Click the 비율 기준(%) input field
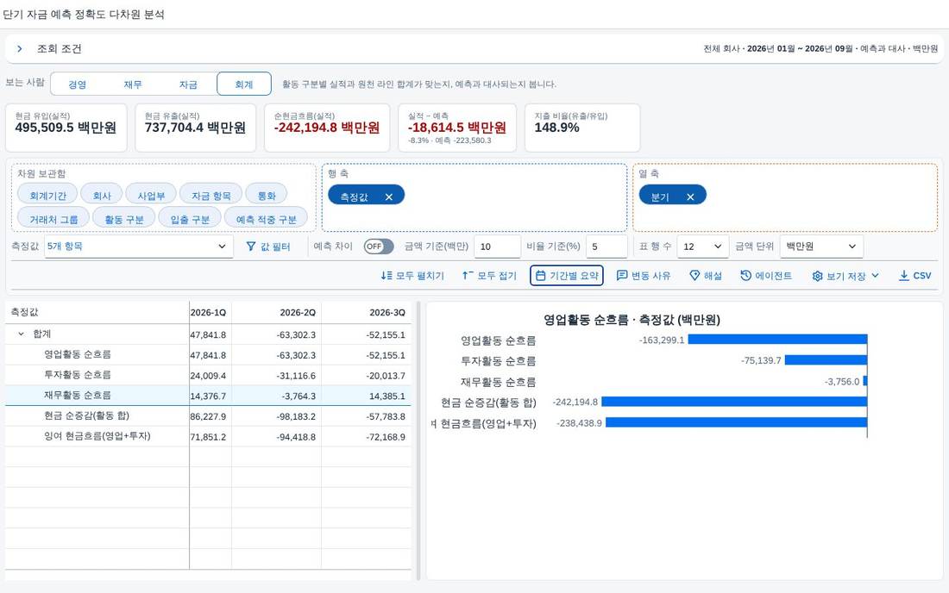 [x=606, y=247]
